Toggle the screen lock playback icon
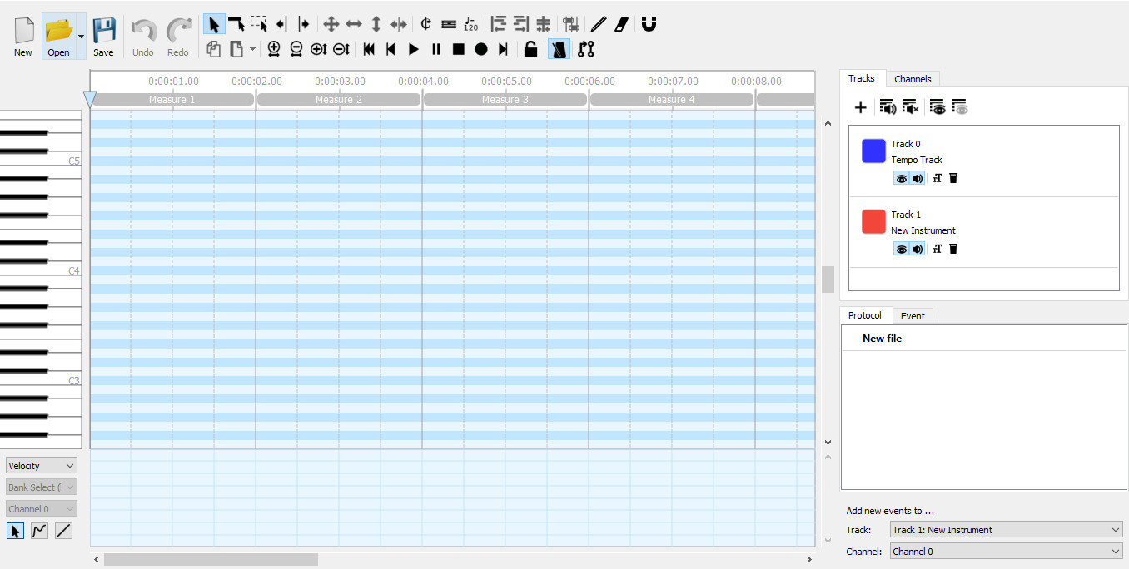The height and width of the screenshot is (569, 1129). tap(530, 49)
